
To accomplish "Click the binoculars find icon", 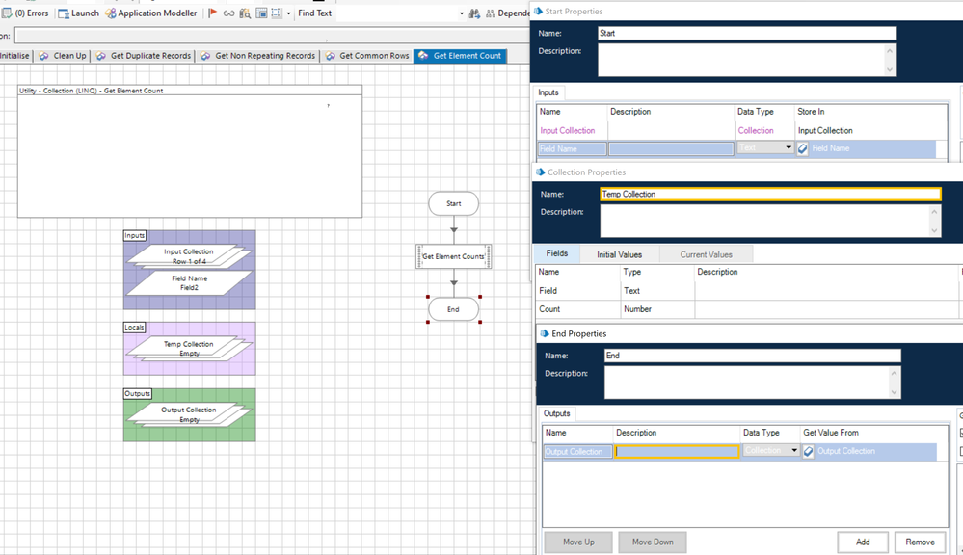I will pos(473,13).
